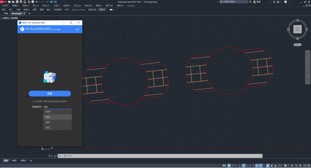Click the Open file folder icon
Screen dimensions: 311x168
(13, 2)
